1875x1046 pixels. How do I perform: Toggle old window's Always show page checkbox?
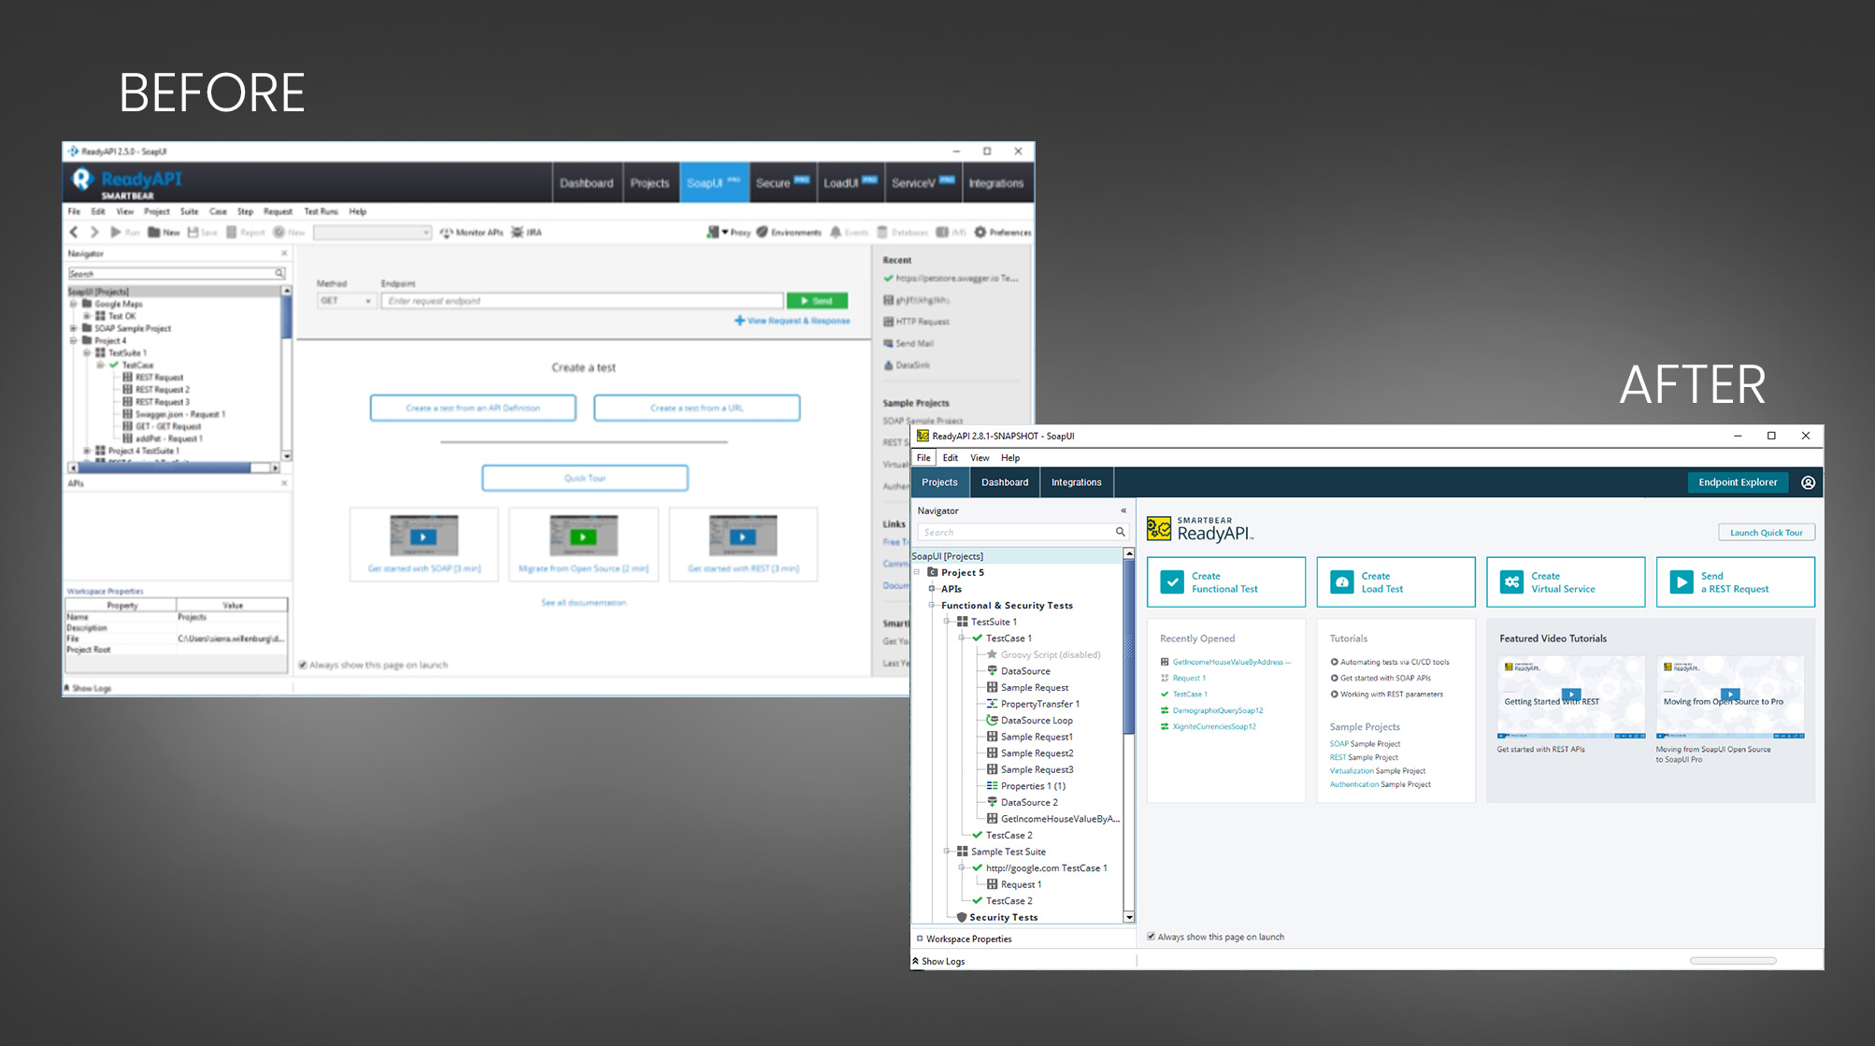(x=303, y=665)
